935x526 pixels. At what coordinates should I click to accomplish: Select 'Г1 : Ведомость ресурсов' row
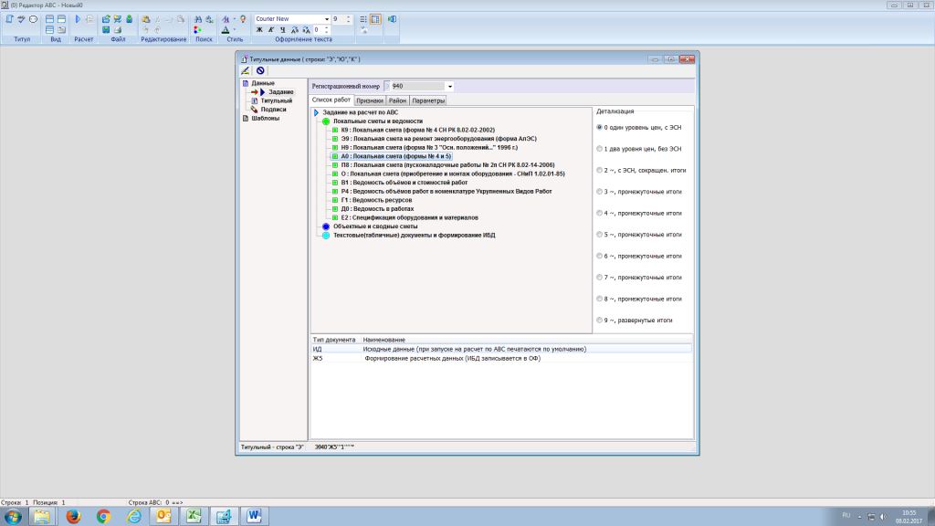pos(376,200)
